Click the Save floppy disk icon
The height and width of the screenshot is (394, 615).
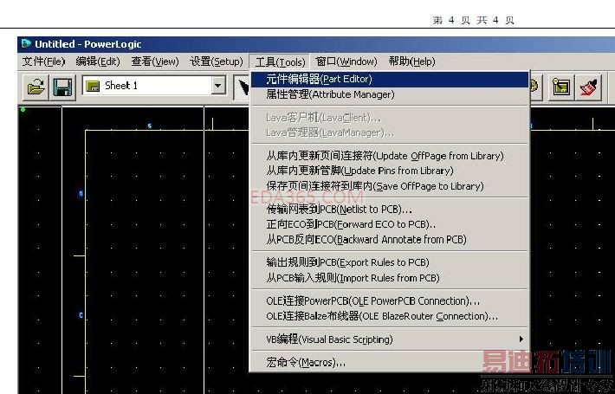pyautogui.click(x=62, y=87)
